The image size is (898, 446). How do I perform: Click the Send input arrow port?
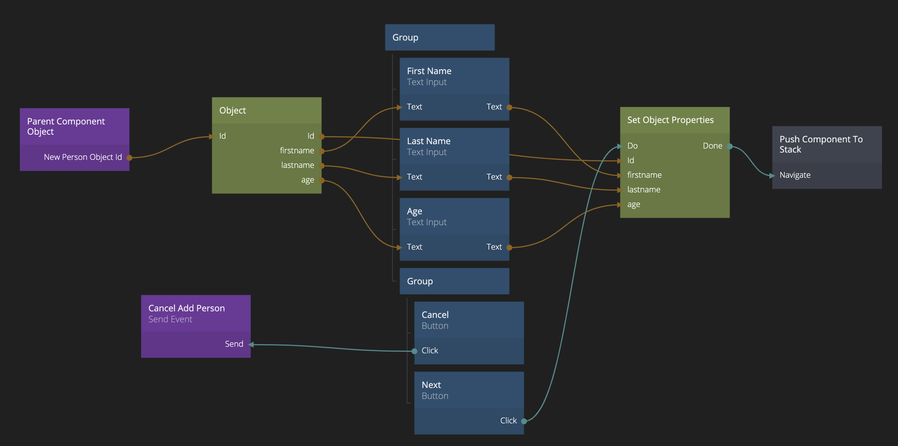click(251, 345)
